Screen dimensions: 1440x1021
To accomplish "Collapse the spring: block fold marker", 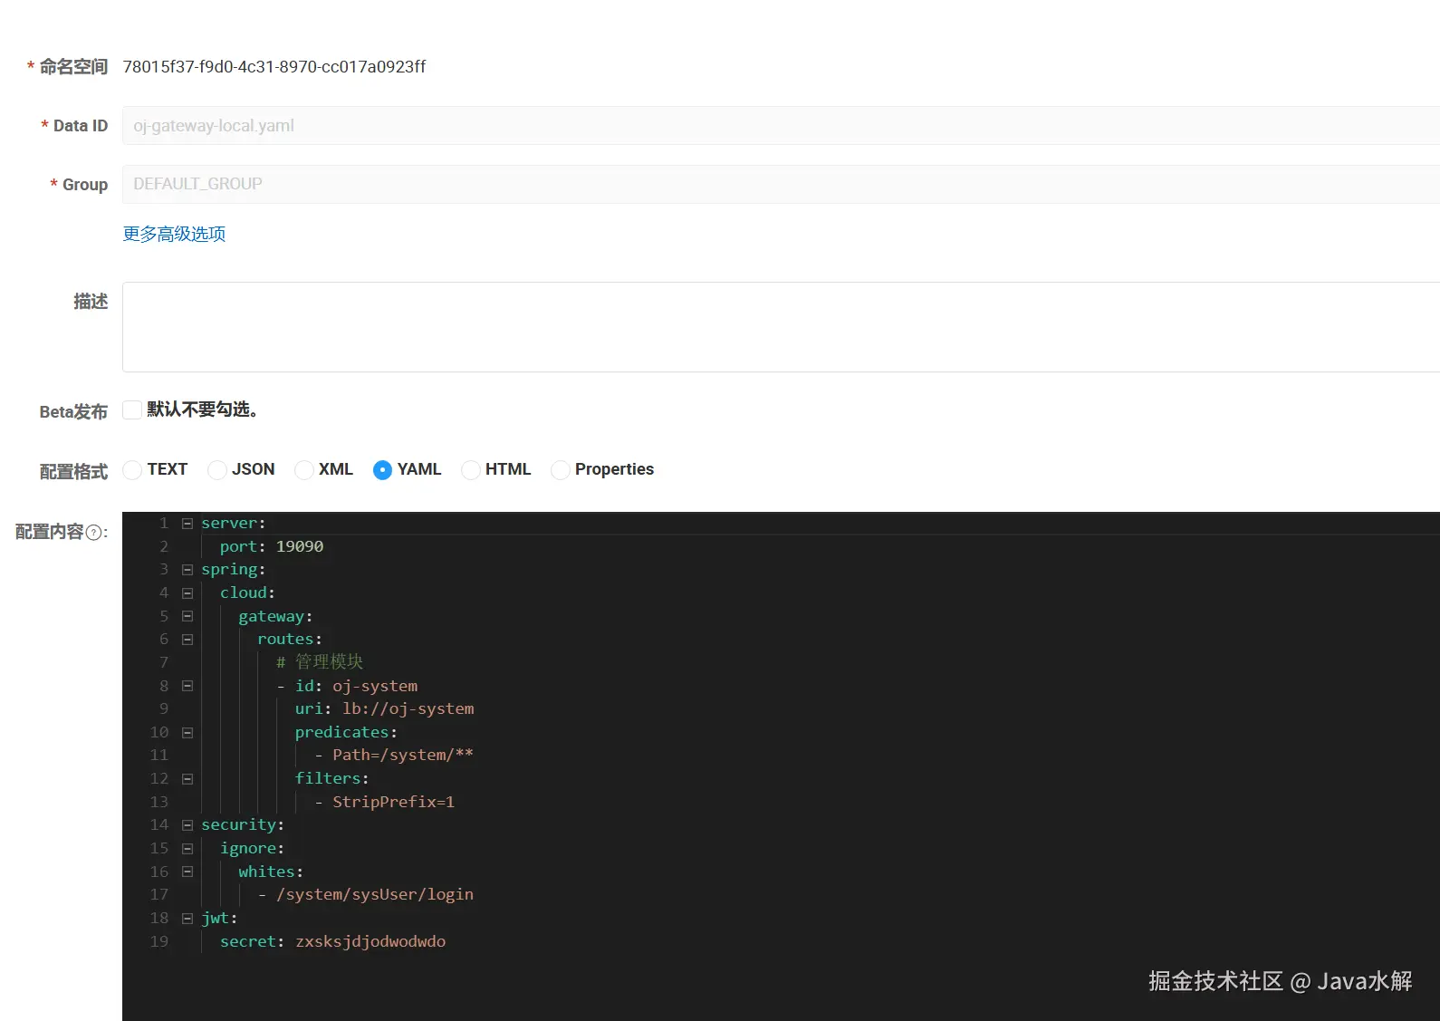I will 187,570.
